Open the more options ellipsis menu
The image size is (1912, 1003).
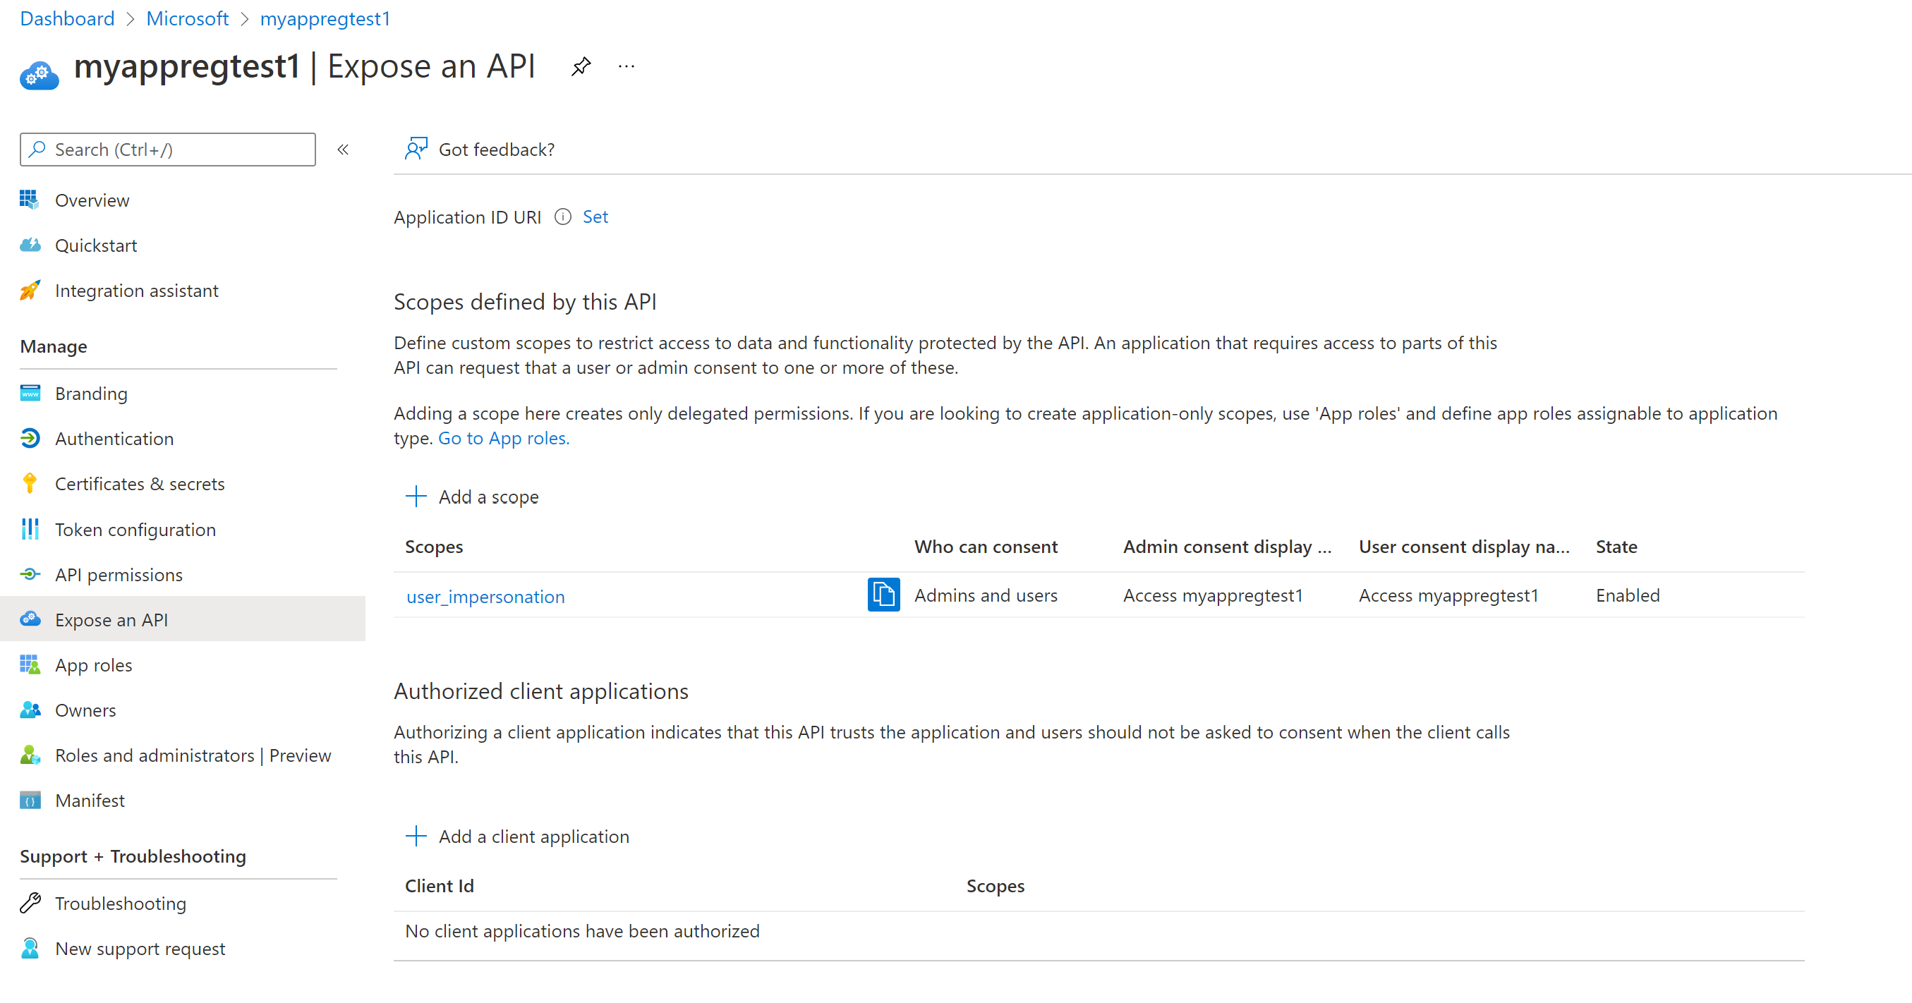(x=627, y=67)
